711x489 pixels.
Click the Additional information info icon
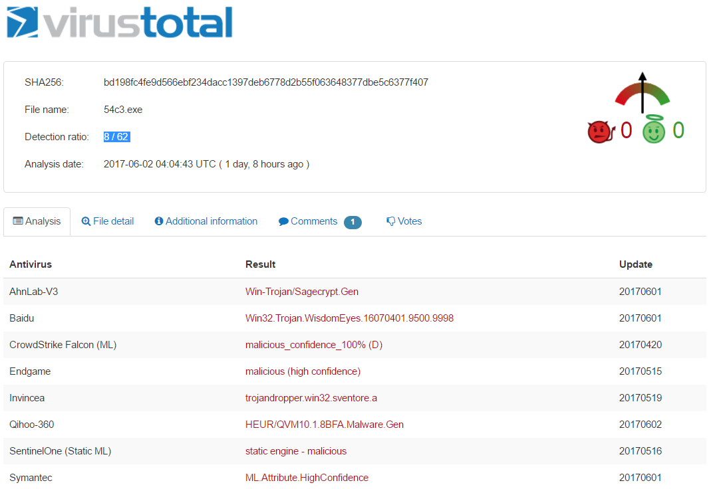[159, 221]
